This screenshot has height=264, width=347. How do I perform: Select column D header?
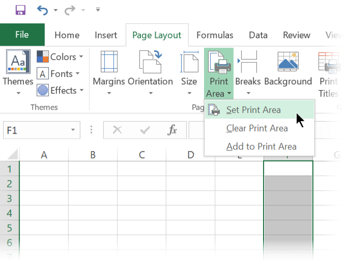coord(191,155)
